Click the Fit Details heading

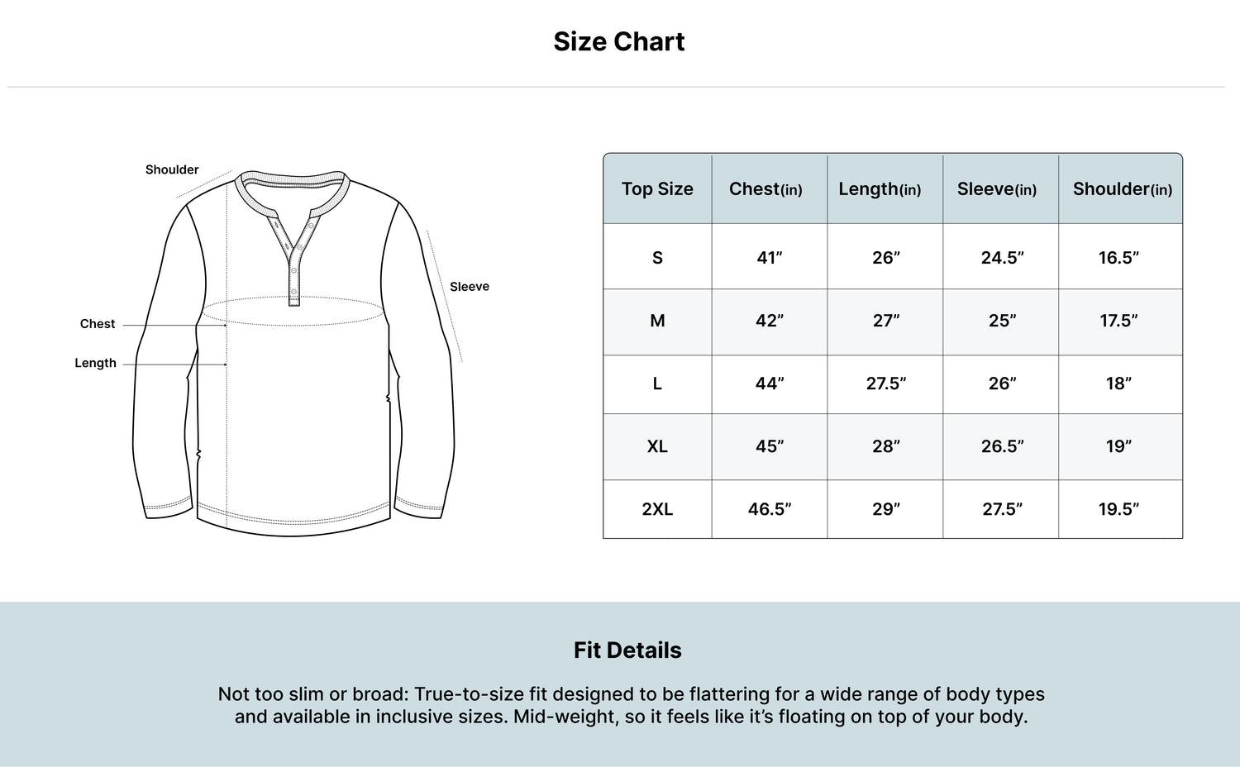[627, 650]
